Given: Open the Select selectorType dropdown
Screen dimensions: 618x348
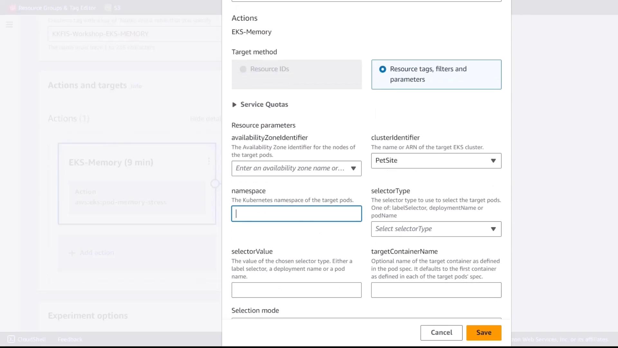Looking at the screenshot, I should [436, 229].
